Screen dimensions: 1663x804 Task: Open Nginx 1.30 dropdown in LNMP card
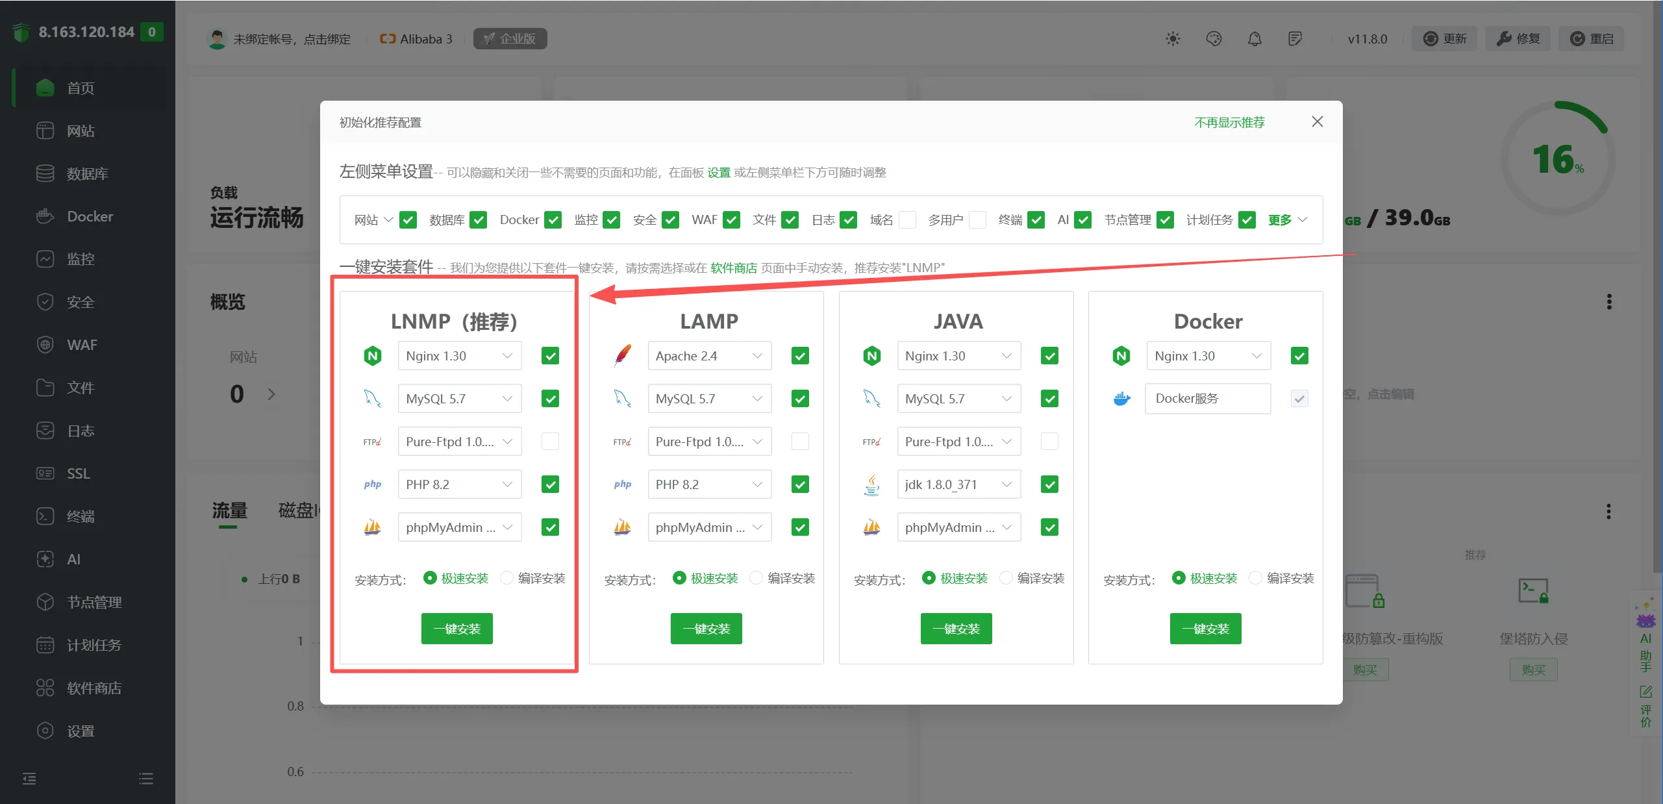point(460,356)
